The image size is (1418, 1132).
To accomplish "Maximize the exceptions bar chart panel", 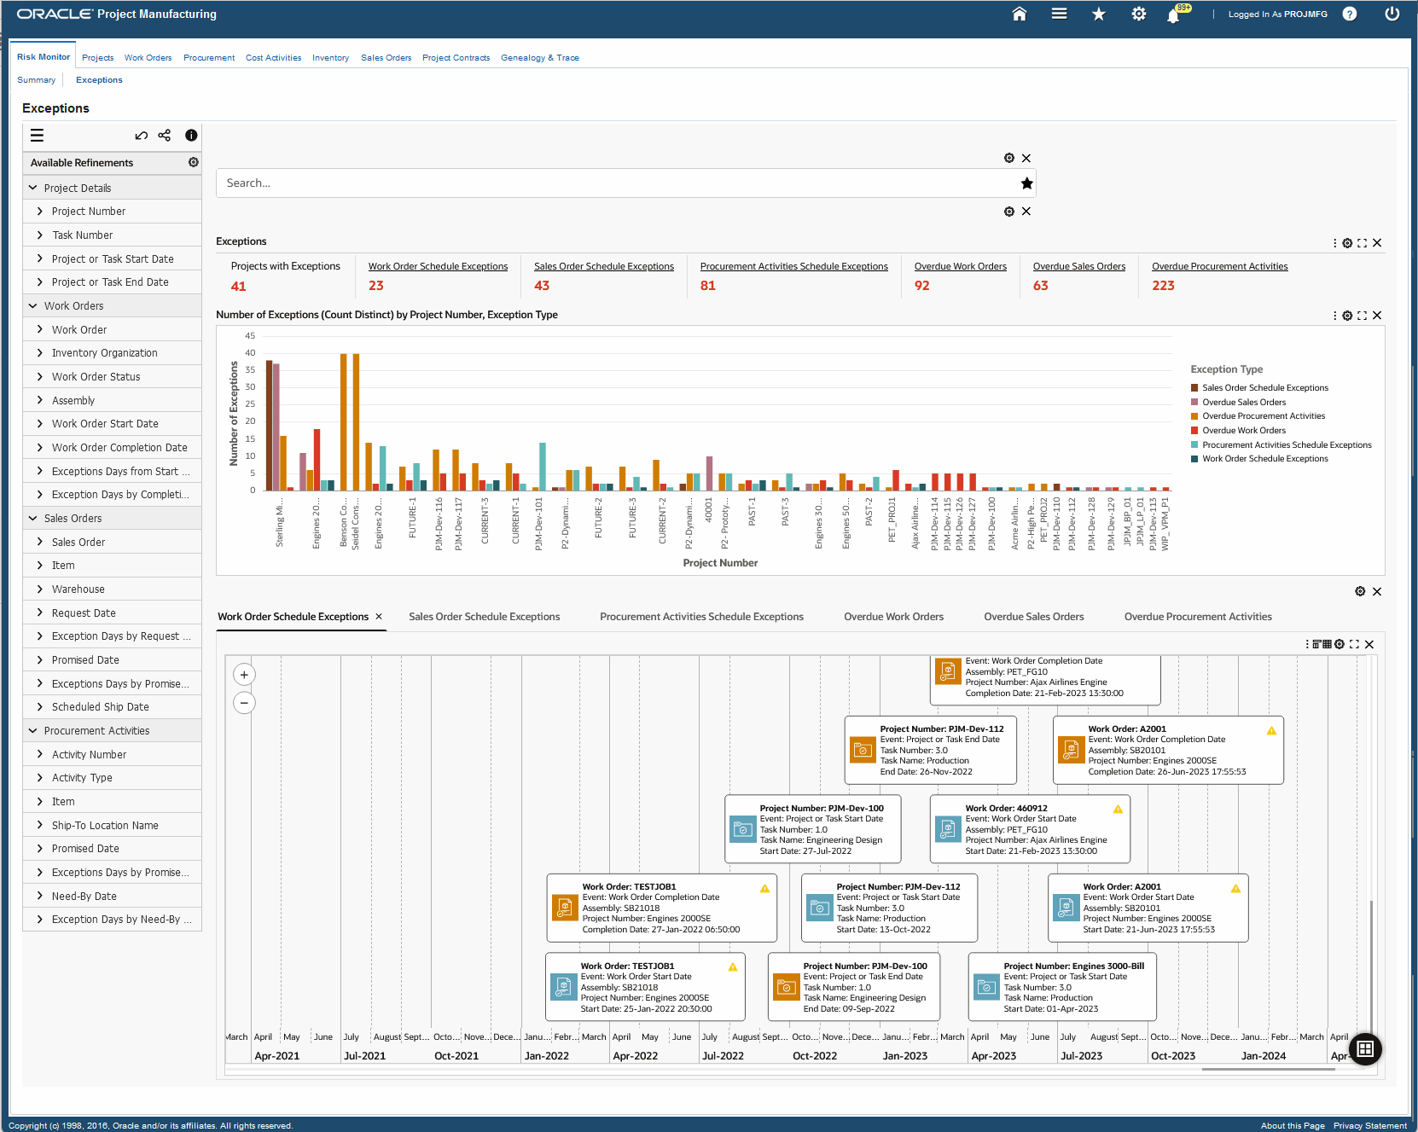I will tap(1363, 316).
